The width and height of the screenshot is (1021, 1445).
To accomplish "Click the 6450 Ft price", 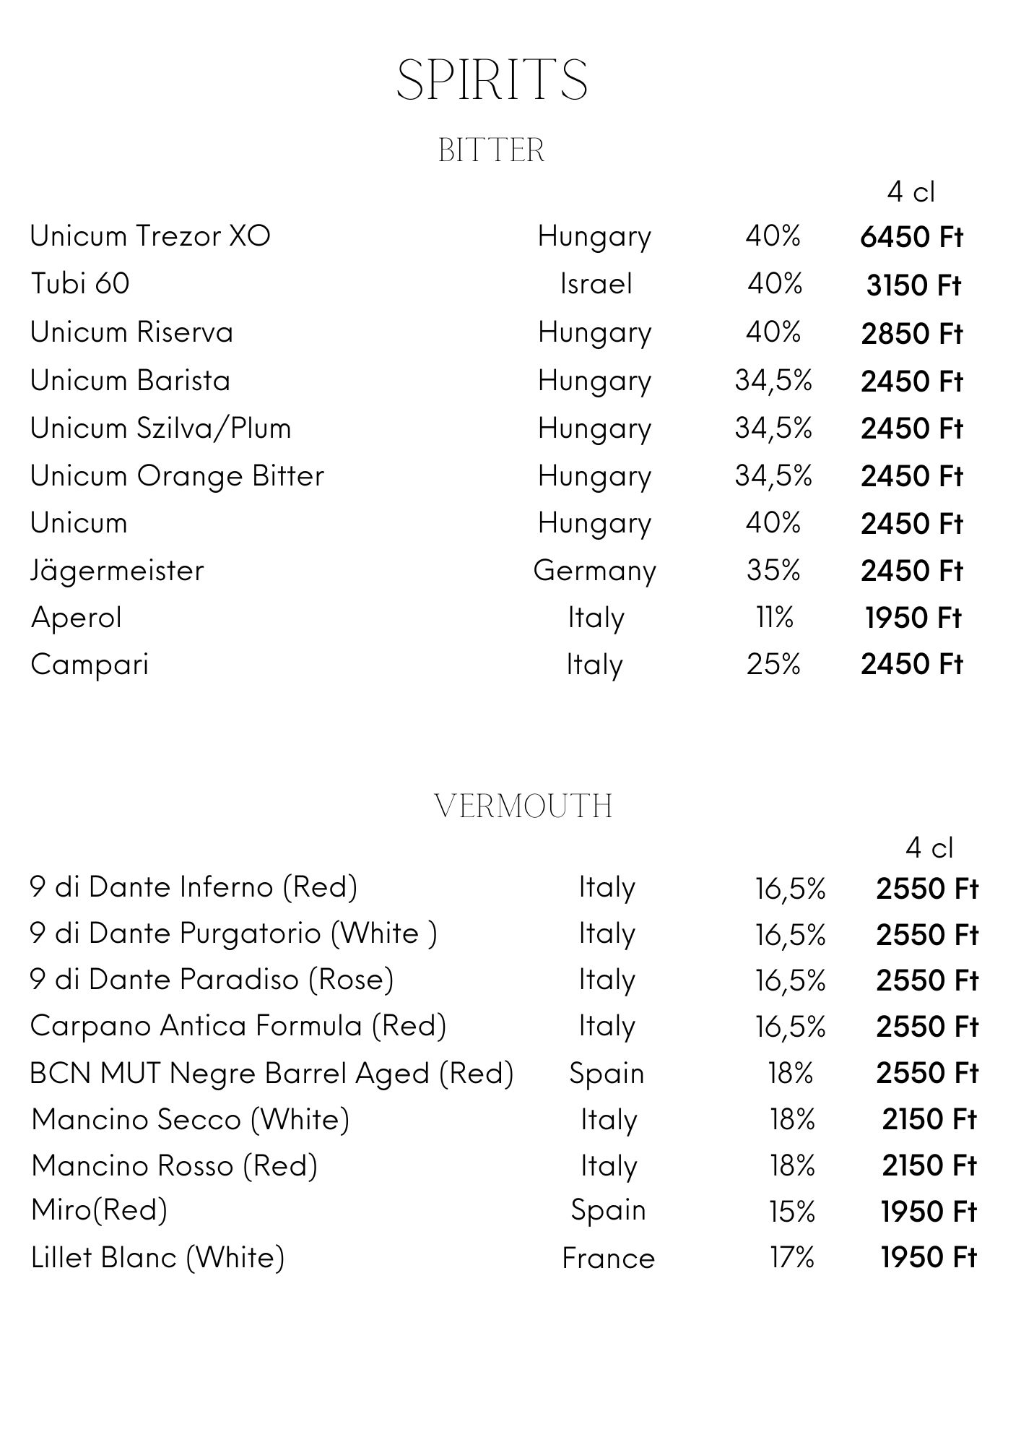I will [911, 238].
